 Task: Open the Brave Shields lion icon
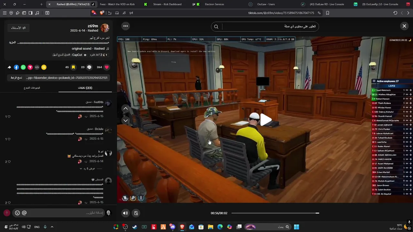(x=102, y=13)
